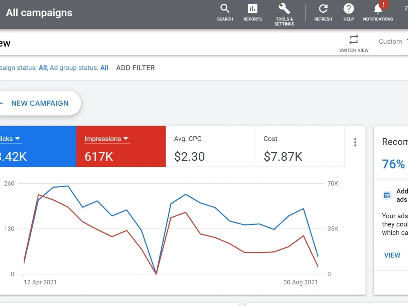Click the Campaign status All filter

[43, 68]
